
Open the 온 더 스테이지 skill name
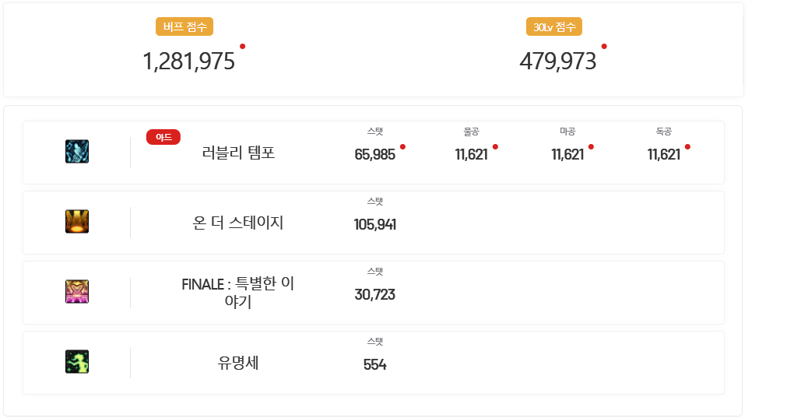pyautogui.click(x=238, y=222)
